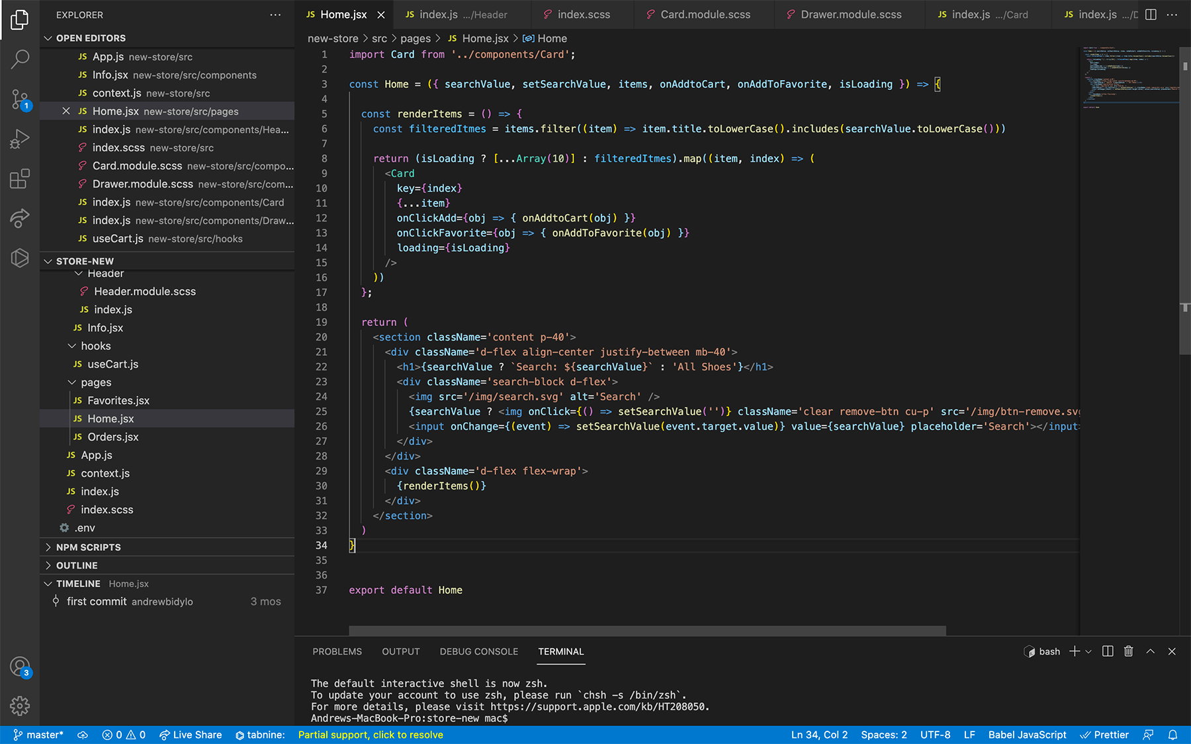This screenshot has width=1191, height=744.
Task: Open the Extensions view
Action: 20,179
